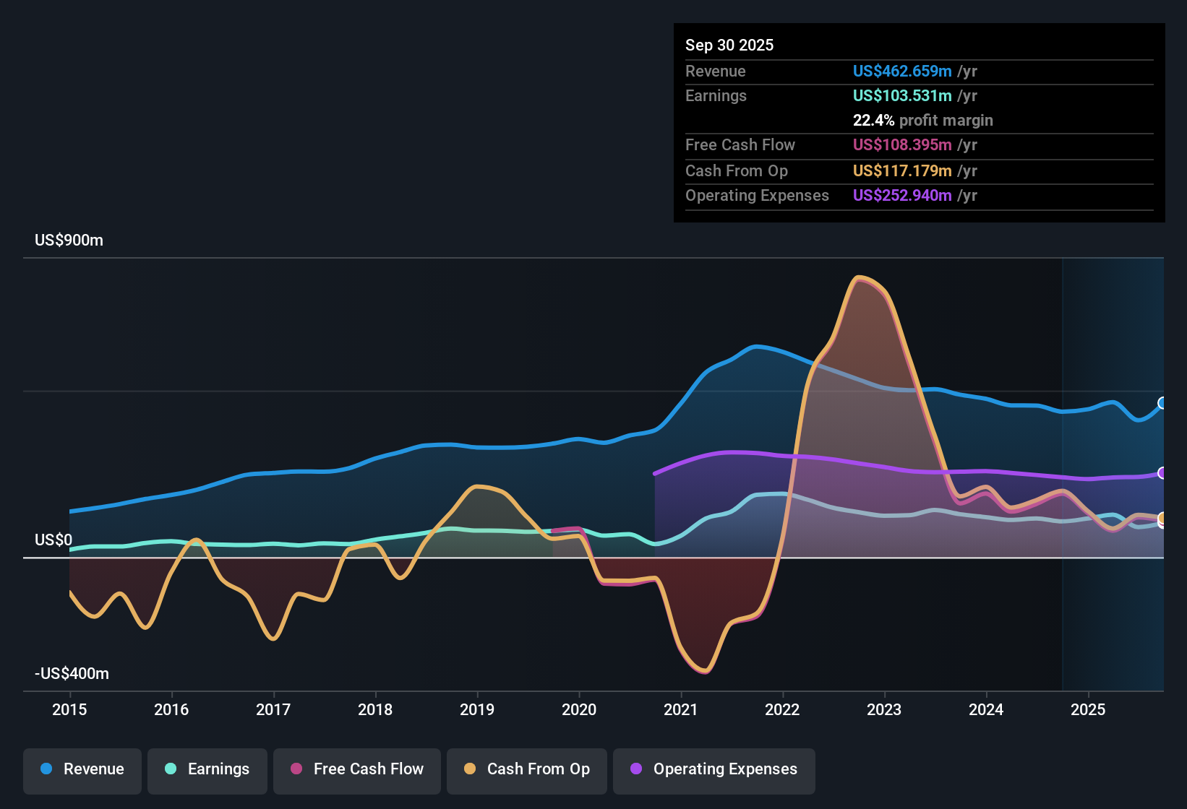Select the Revenue endpoint marker on the chart

pos(1162,403)
